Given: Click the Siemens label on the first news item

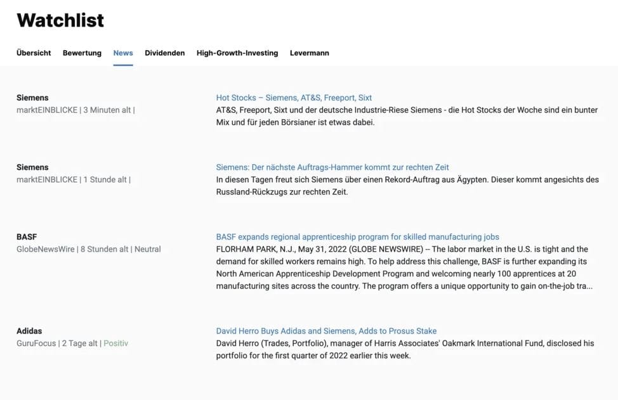Looking at the screenshot, I should 32,98.
